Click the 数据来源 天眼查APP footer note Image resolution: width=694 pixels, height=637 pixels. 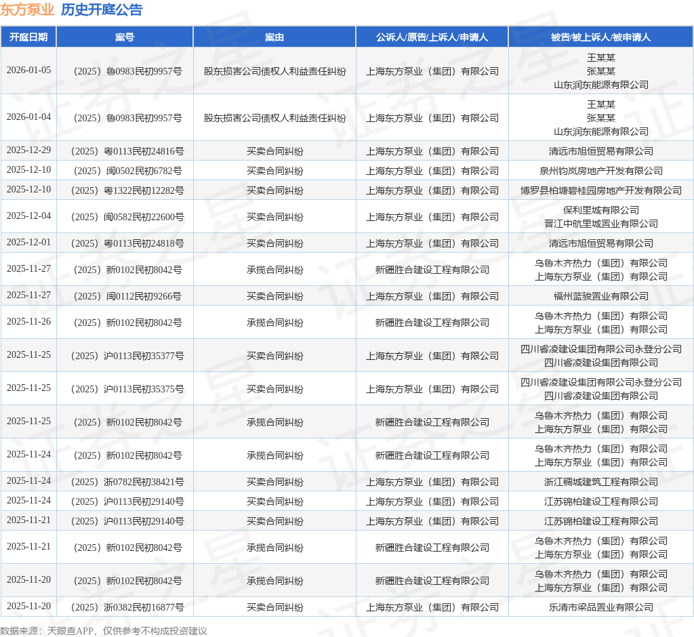[104, 631]
